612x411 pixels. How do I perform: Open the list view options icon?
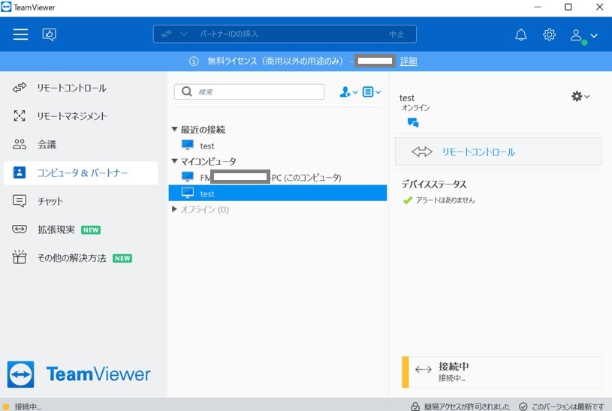(x=371, y=92)
